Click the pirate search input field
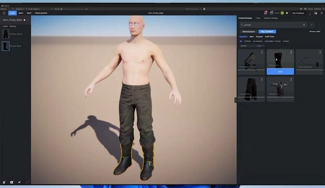This screenshot has height=188, width=325. click(x=273, y=25)
